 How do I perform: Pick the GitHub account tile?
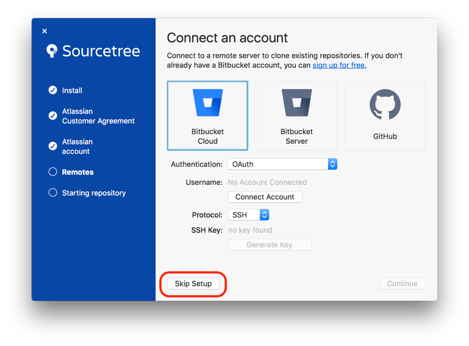click(385, 116)
